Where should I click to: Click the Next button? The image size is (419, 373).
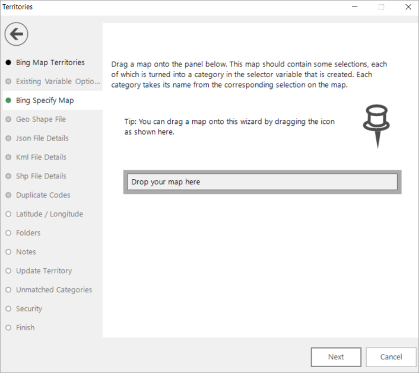(x=336, y=357)
